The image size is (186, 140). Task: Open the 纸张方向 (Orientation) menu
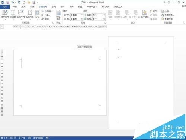pos(21,14)
